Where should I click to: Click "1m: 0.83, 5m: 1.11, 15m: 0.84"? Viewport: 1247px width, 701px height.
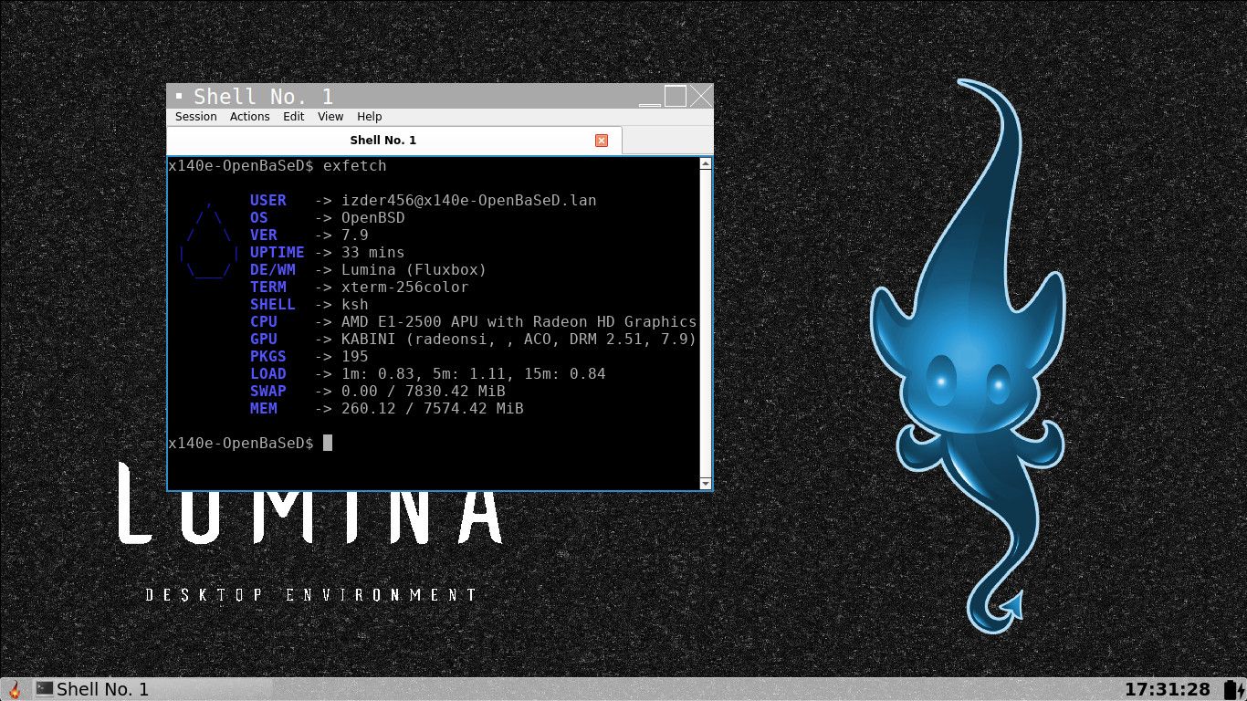[x=474, y=374]
